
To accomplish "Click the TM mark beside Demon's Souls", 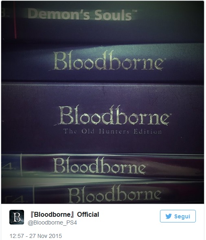I will (x=135, y=11).
